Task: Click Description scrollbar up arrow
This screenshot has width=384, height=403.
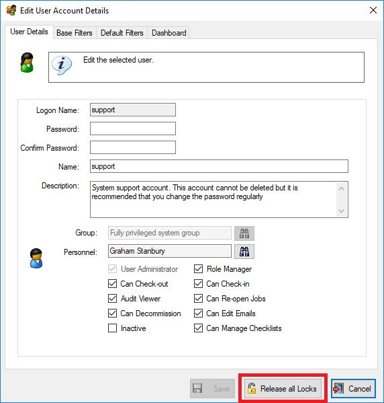Action: [341, 188]
